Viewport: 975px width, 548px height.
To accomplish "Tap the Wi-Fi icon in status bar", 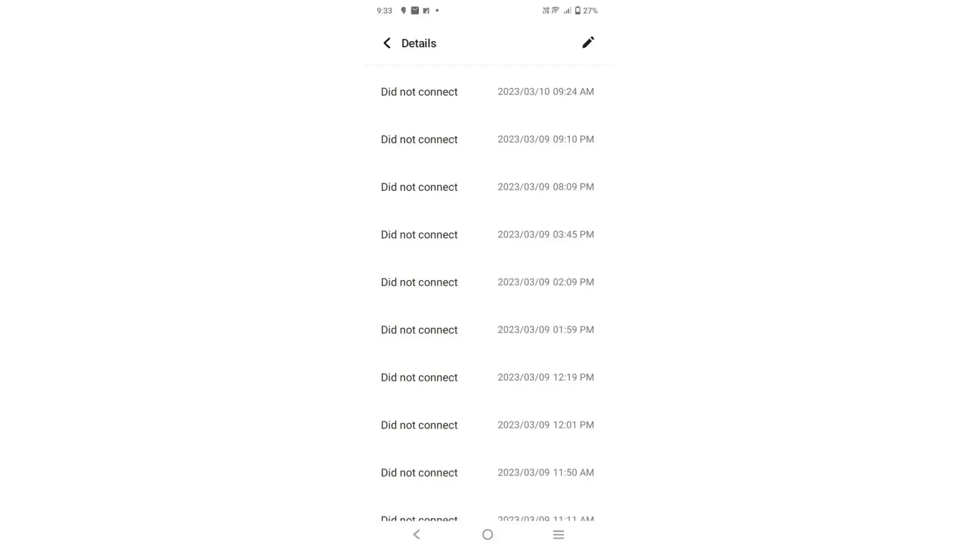I will tap(555, 10).
